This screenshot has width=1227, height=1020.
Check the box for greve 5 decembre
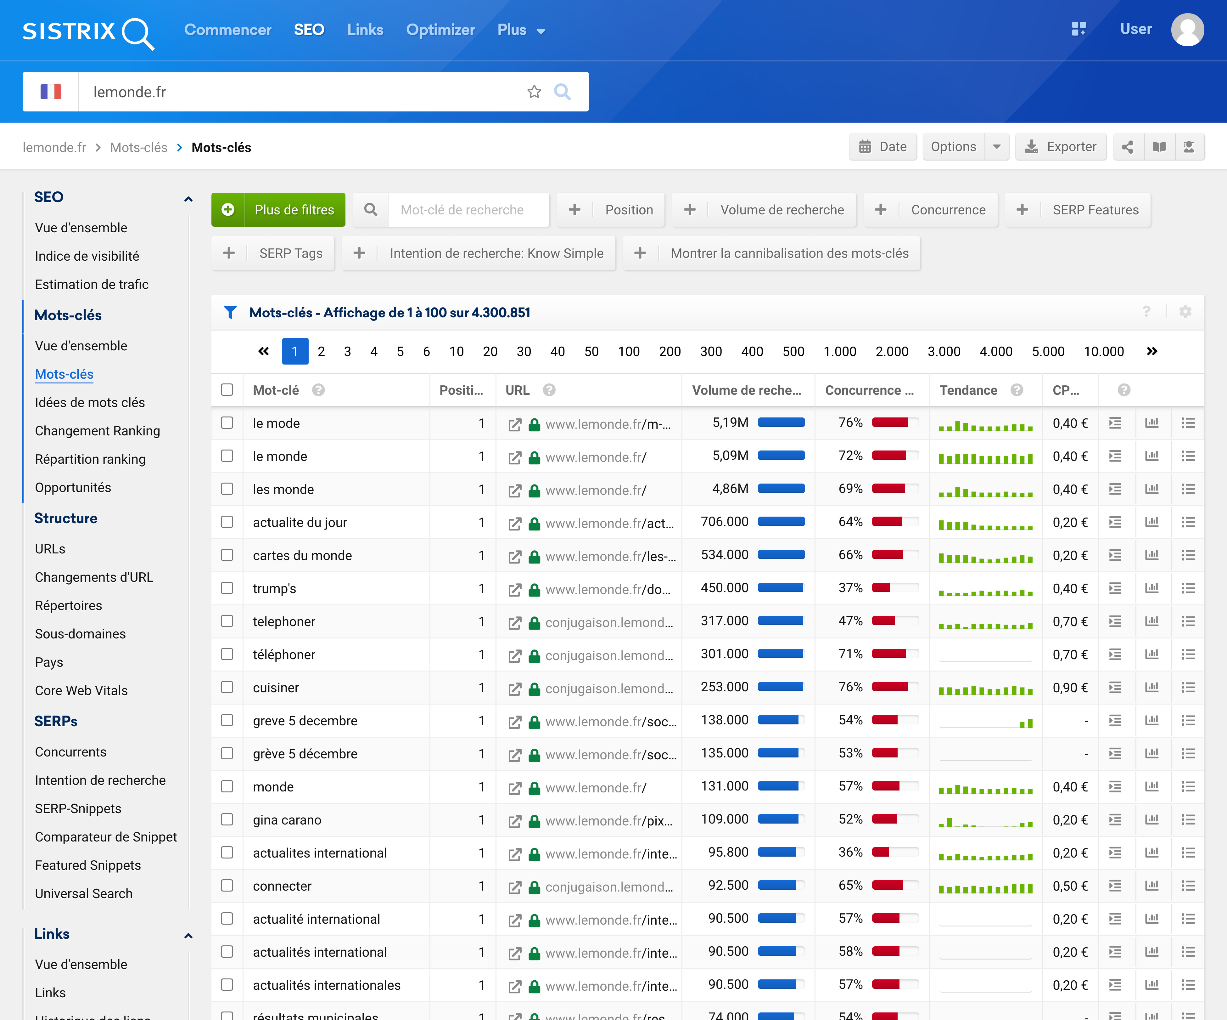(227, 720)
